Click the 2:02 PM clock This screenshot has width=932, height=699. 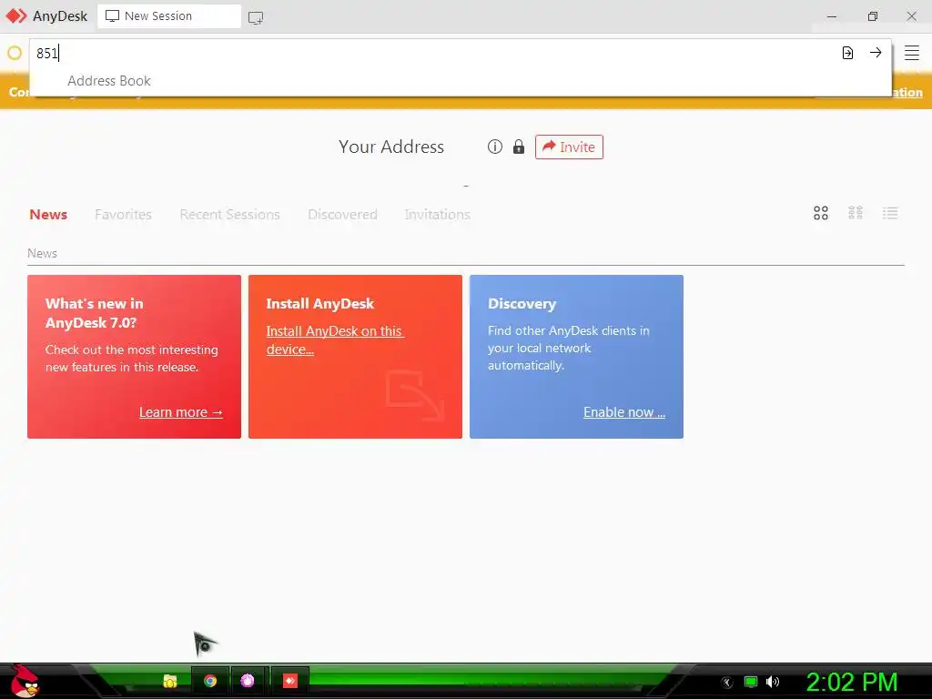(851, 682)
